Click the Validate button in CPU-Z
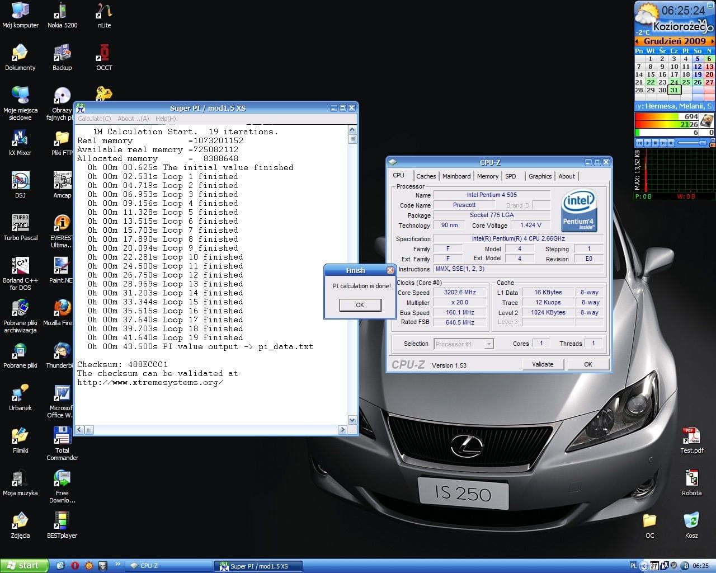 [543, 364]
